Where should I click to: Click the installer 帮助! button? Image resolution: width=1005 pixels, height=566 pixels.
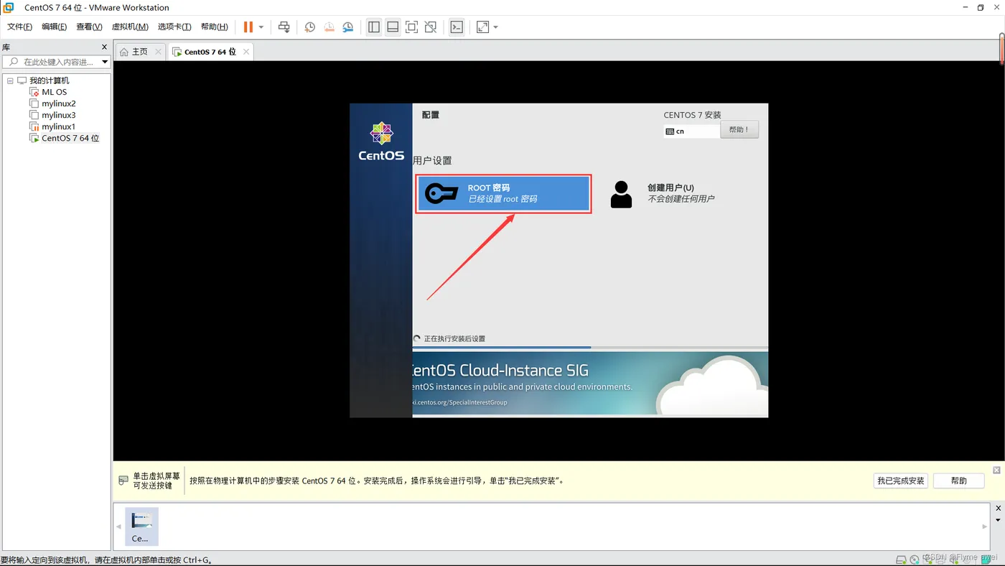coord(739,130)
